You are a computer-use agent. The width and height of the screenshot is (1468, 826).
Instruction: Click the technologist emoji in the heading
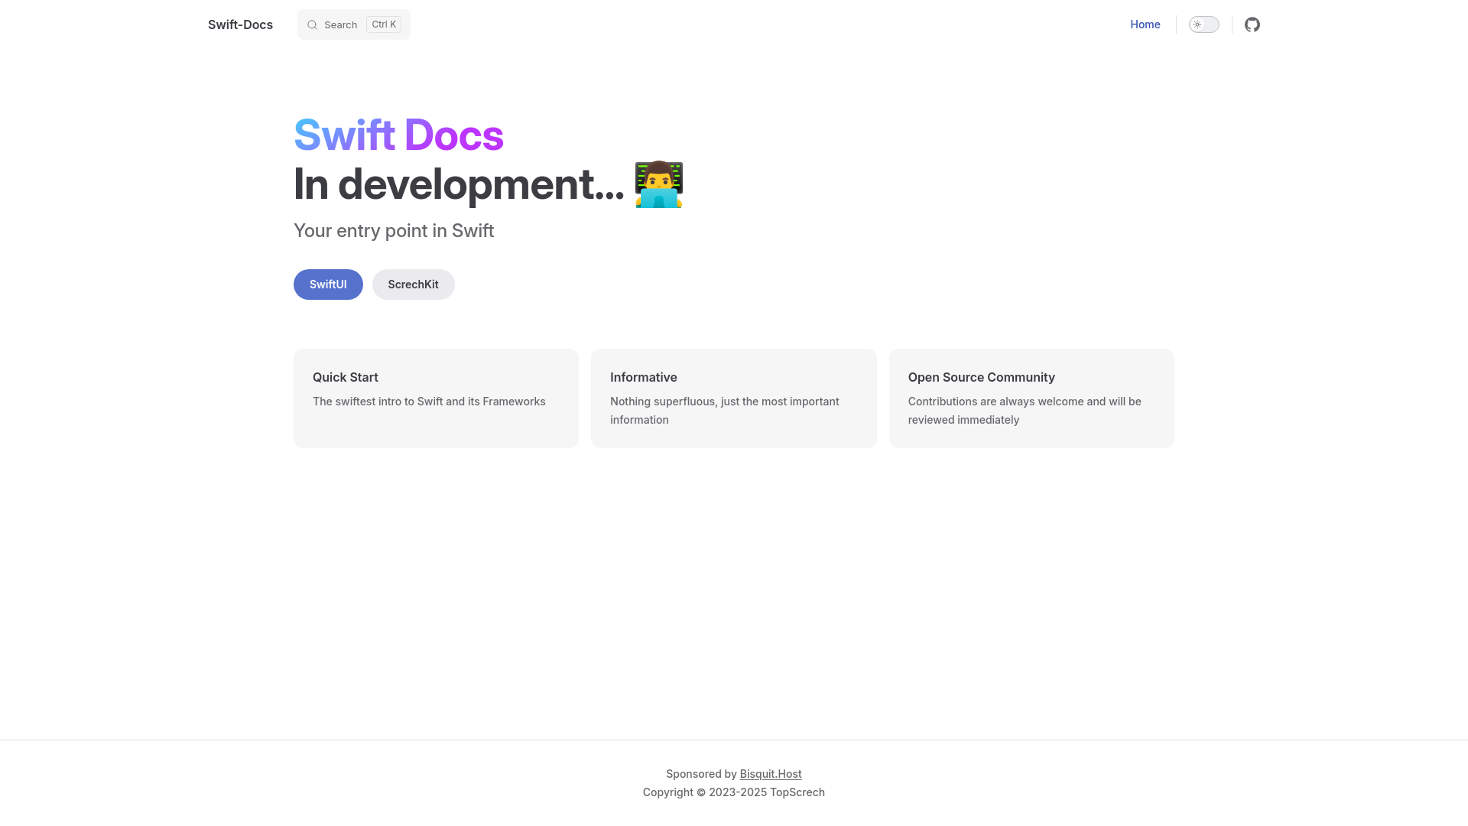(658, 184)
